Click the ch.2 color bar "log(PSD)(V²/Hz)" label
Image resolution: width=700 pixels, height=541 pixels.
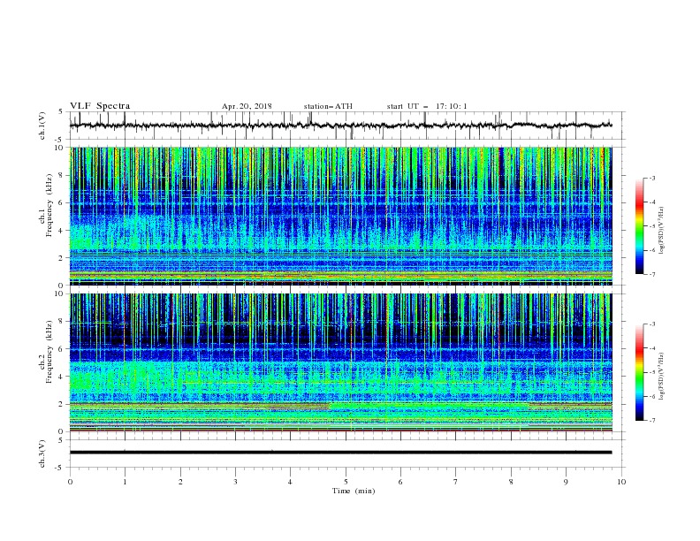click(662, 377)
